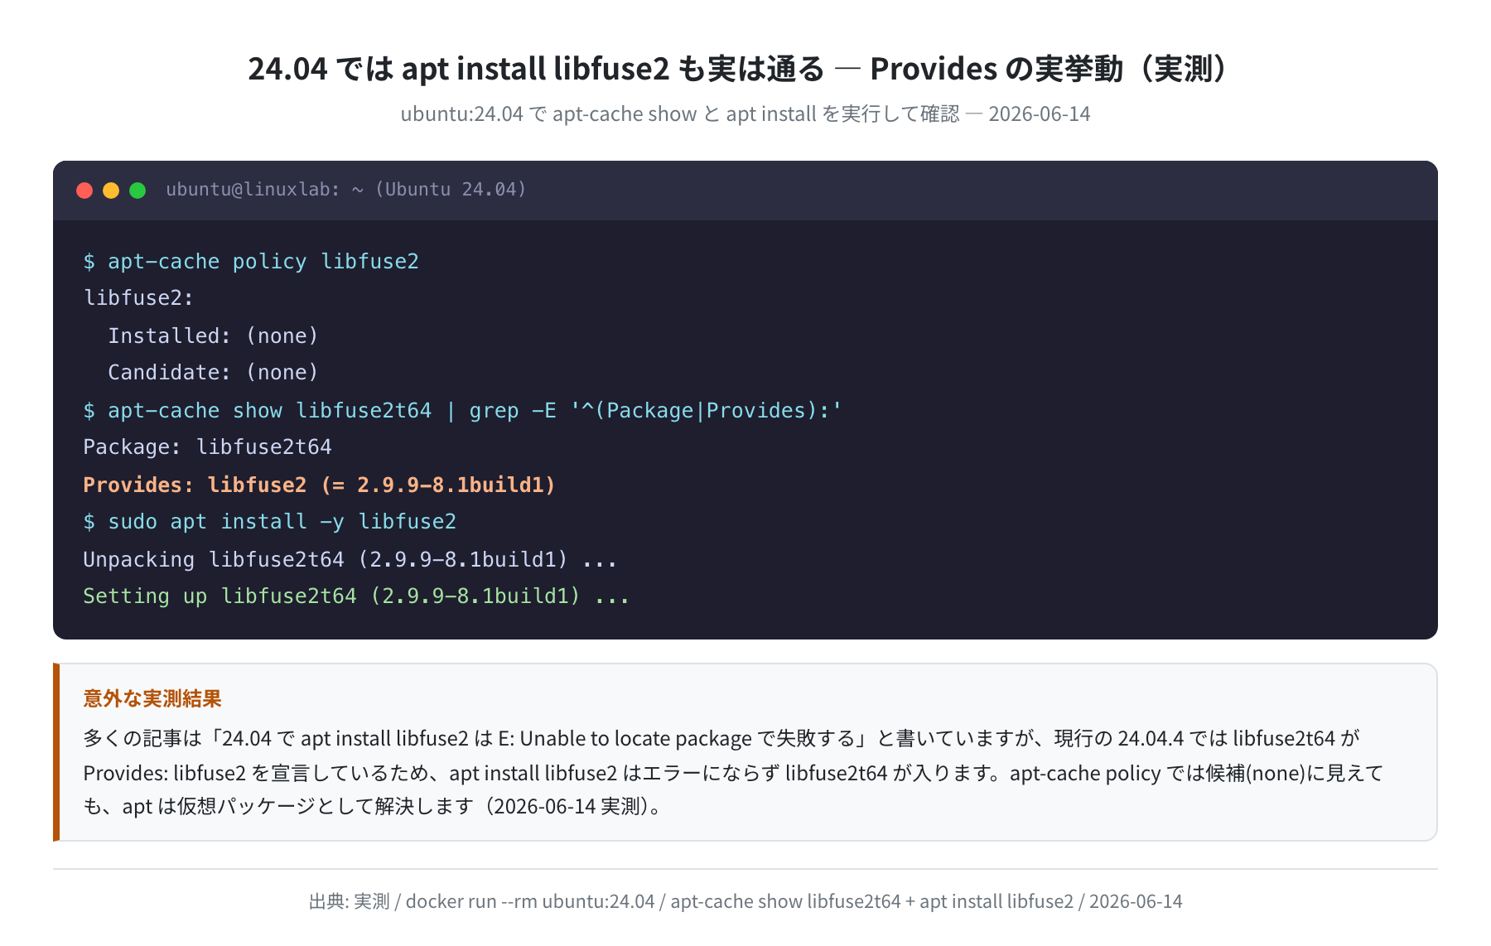Click the 'Candidate: (none)' line
1491x946 pixels.
point(213,373)
